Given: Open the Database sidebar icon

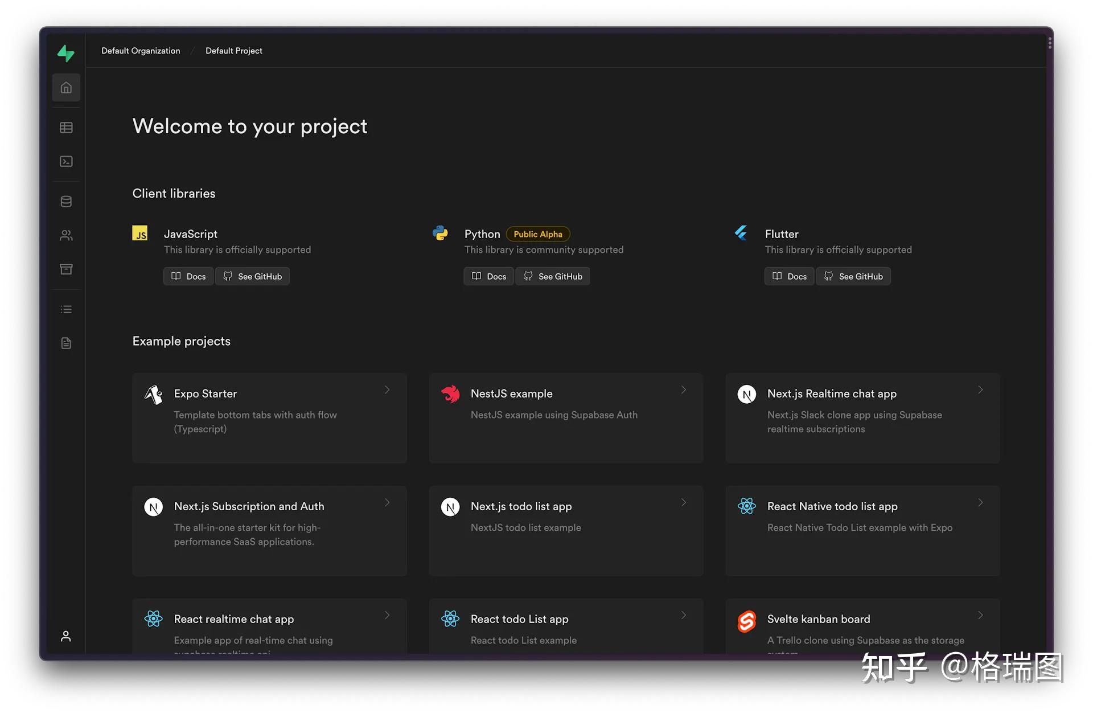Looking at the screenshot, I should tap(66, 202).
